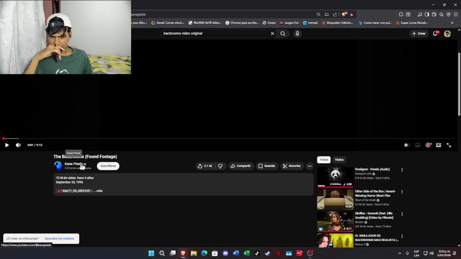Open the browser hamburger menu

pos(456,14)
